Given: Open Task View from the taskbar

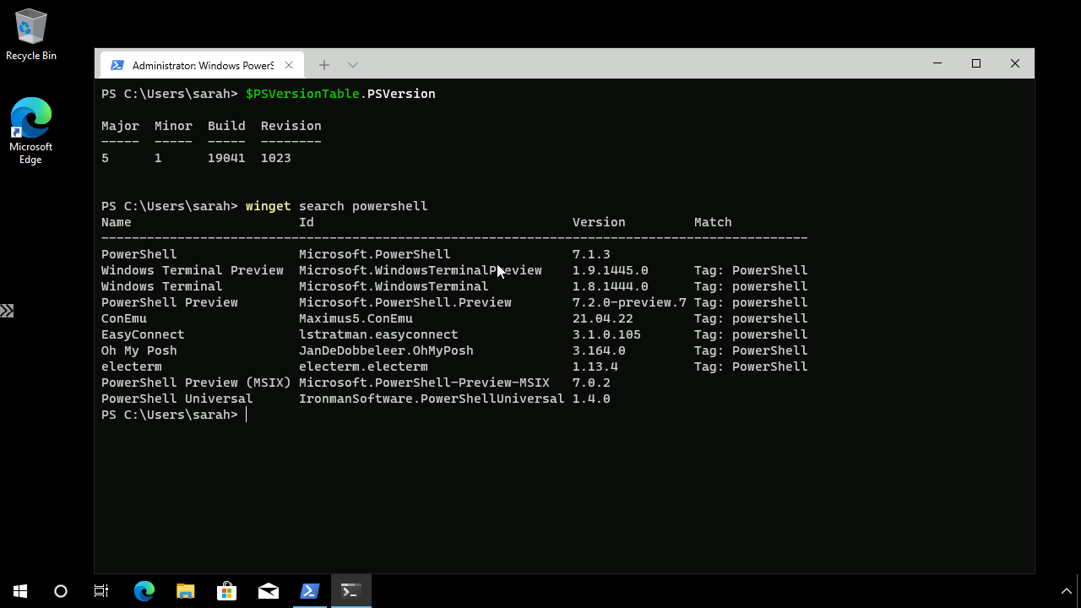Looking at the screenshot, I should pos(100,590).
